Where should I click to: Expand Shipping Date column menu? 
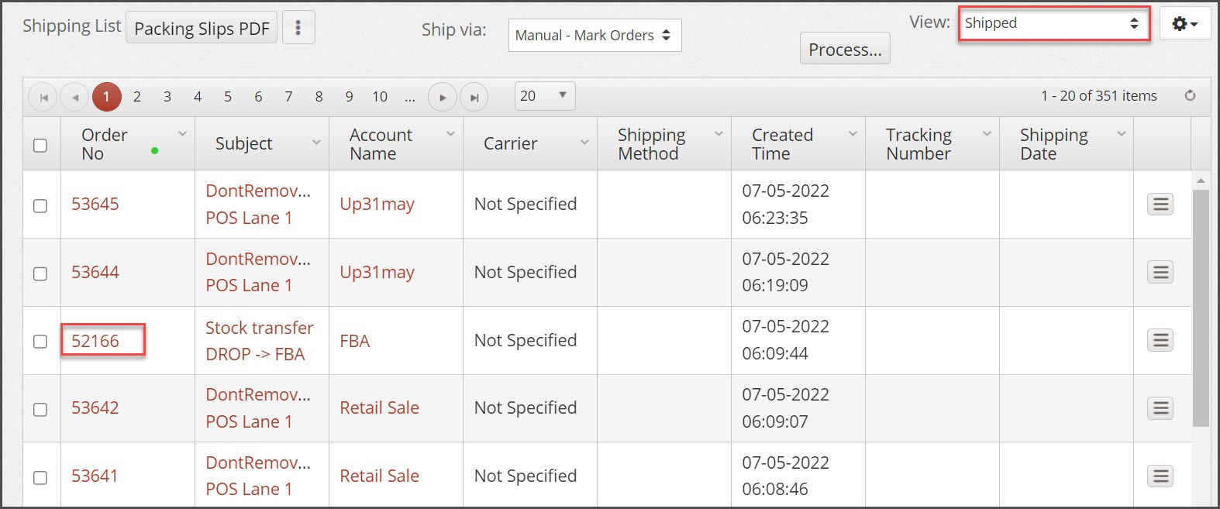point(1121,133)
